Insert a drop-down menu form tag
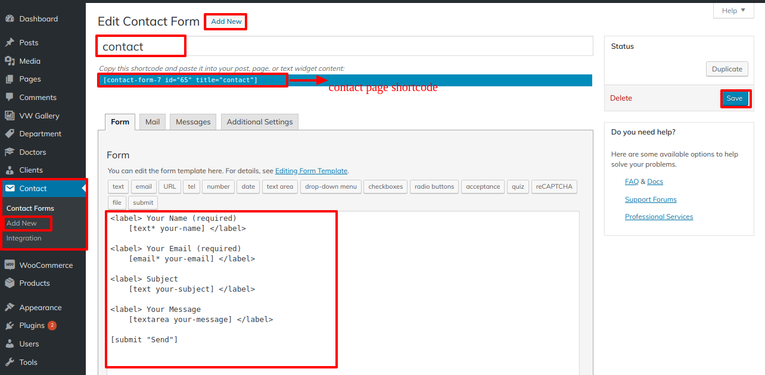Image resolution: width=765 pixels, height=375 pixels. pyautogui.click(x=331, y=187)
